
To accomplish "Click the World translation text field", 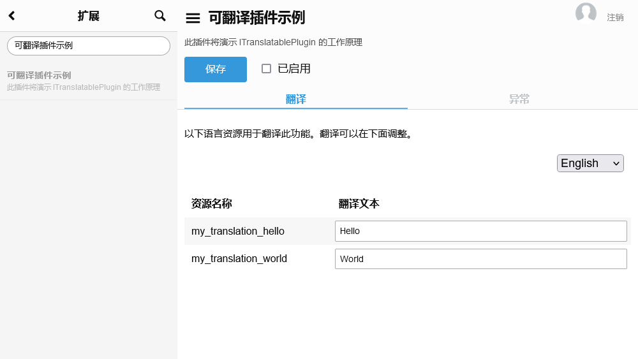I will (480, 259).
